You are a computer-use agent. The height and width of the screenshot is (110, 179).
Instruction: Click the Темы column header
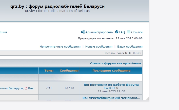(x=49, y=71)
